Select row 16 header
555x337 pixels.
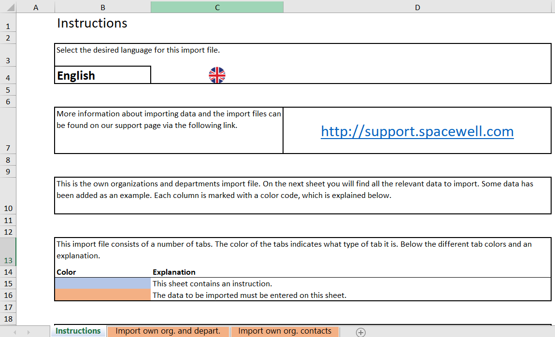pyautogui.click(x=8, y=295)
